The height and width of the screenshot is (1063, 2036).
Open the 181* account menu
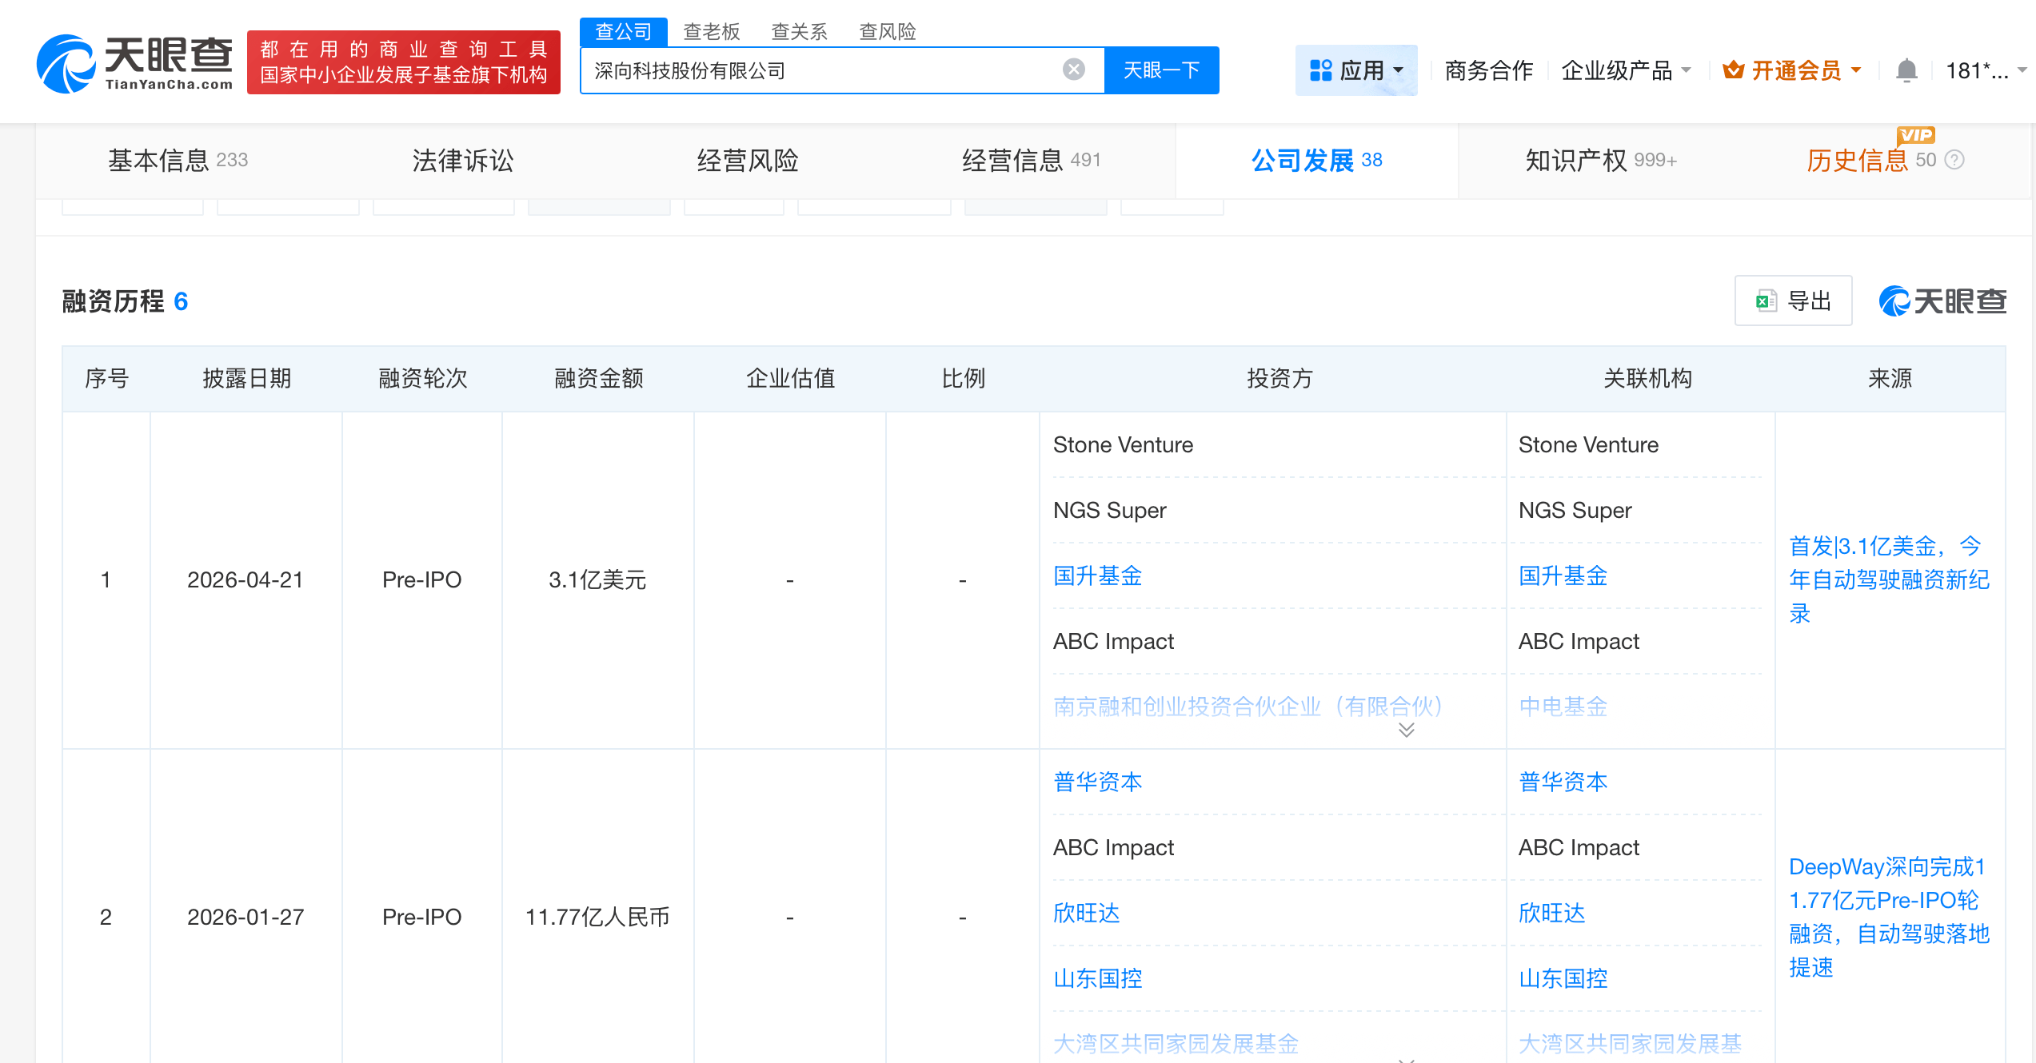tap(1985, 70)
